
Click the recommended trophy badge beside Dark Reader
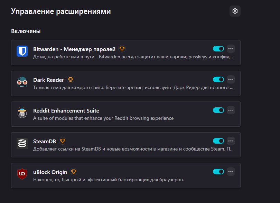[x=71, y=79]
